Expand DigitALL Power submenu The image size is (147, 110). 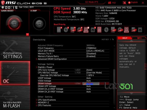[45, 67]
